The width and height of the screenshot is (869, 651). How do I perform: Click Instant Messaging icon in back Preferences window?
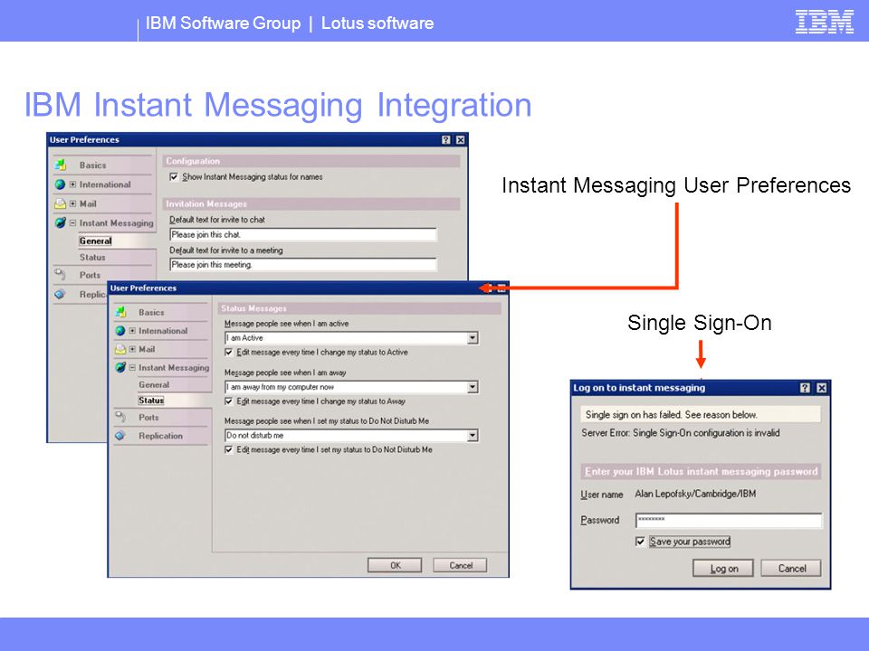61,222
